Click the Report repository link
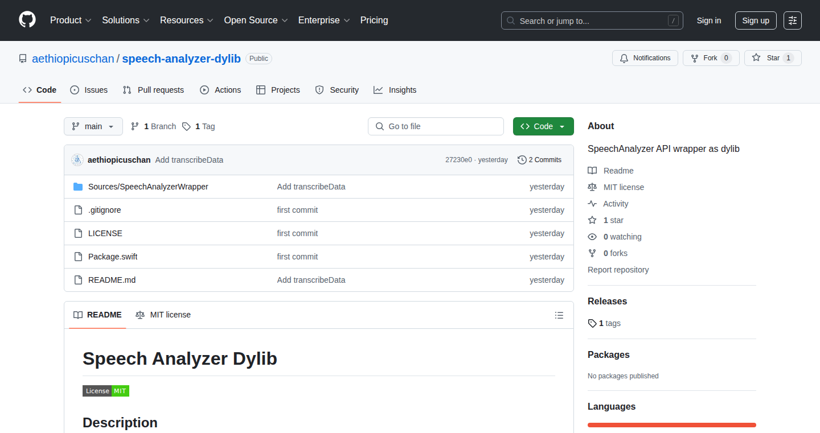 click(618, 270)
